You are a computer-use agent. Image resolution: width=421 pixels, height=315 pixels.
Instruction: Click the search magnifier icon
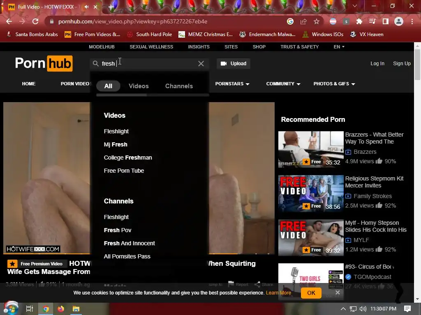pos(95,64)
